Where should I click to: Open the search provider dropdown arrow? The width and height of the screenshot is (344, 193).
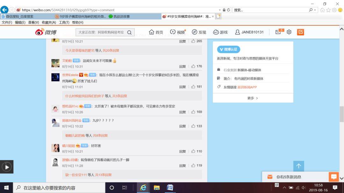tap(315, 10)
